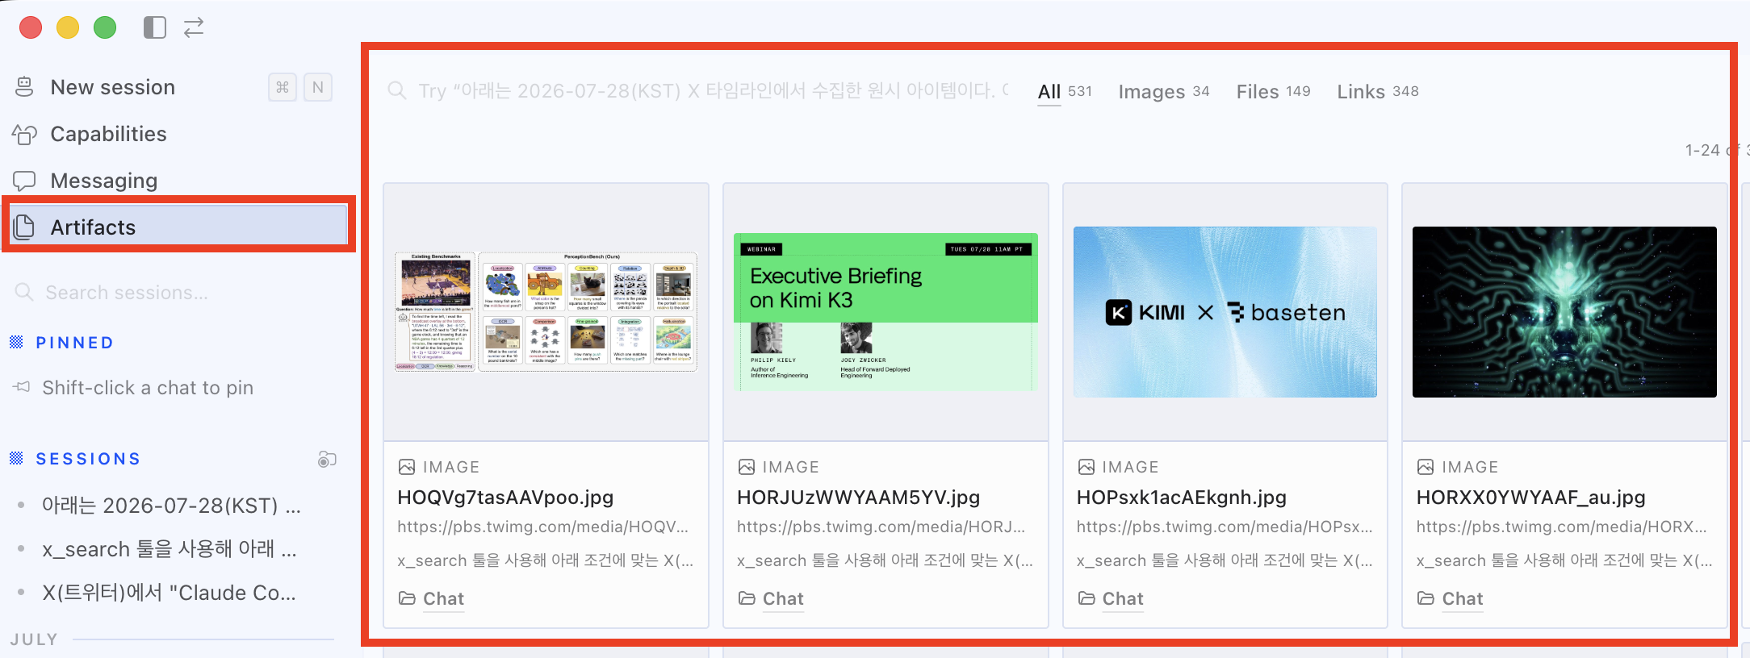Click the "Shift-click a chat to pin" hint
1750x658 pixels.
(x=148, y=388)
